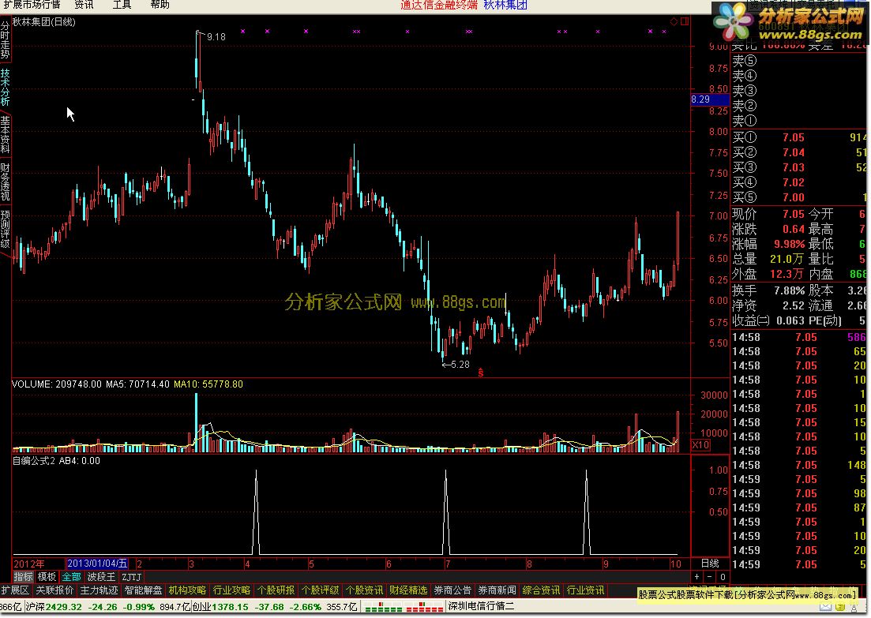Click the 日线 period selector

point(710,564)
